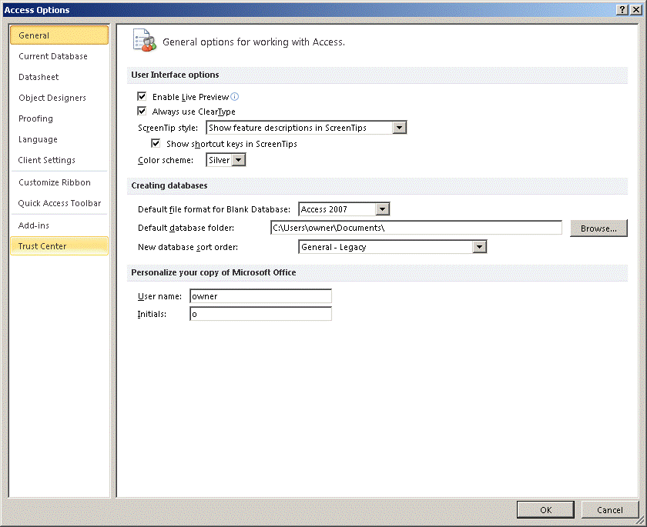Open Default file format dropdown
This screenshot has width=647, height=527.
tap(383, 209)
